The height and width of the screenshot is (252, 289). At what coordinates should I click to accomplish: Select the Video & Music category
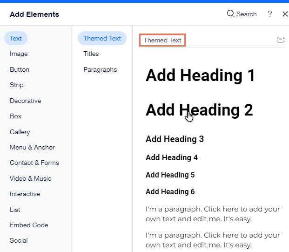click(31, 178)
